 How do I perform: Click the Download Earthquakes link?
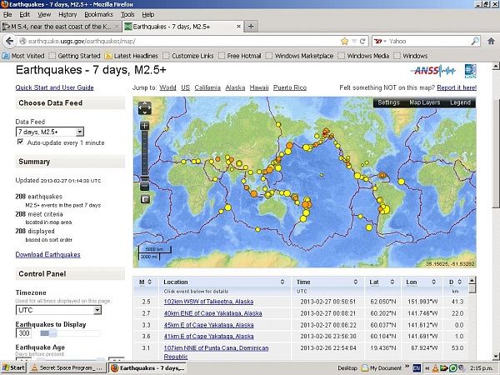pos(47,254)
